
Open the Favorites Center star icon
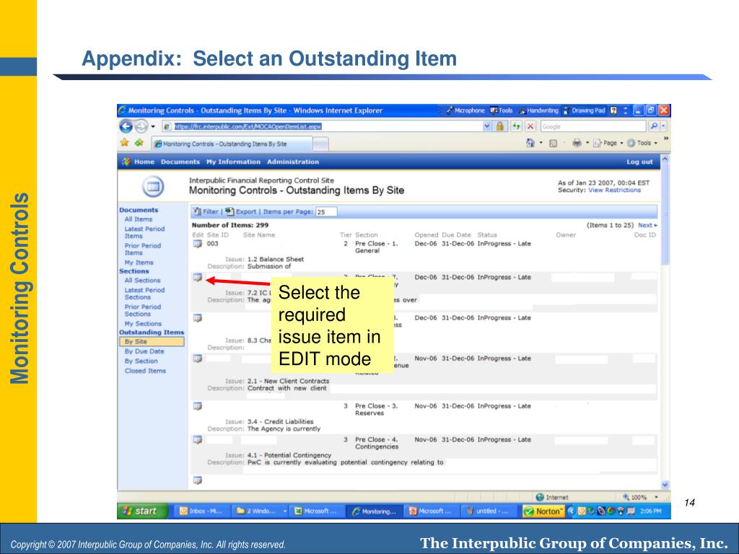coord(124,142)
